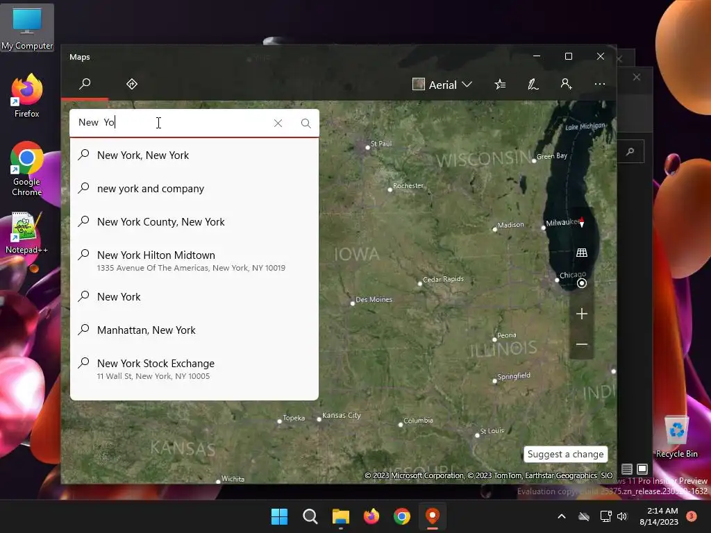711x533 pixels.
Task: Open the clock showing 2:14 AM
Action: (x=659, y=516)
